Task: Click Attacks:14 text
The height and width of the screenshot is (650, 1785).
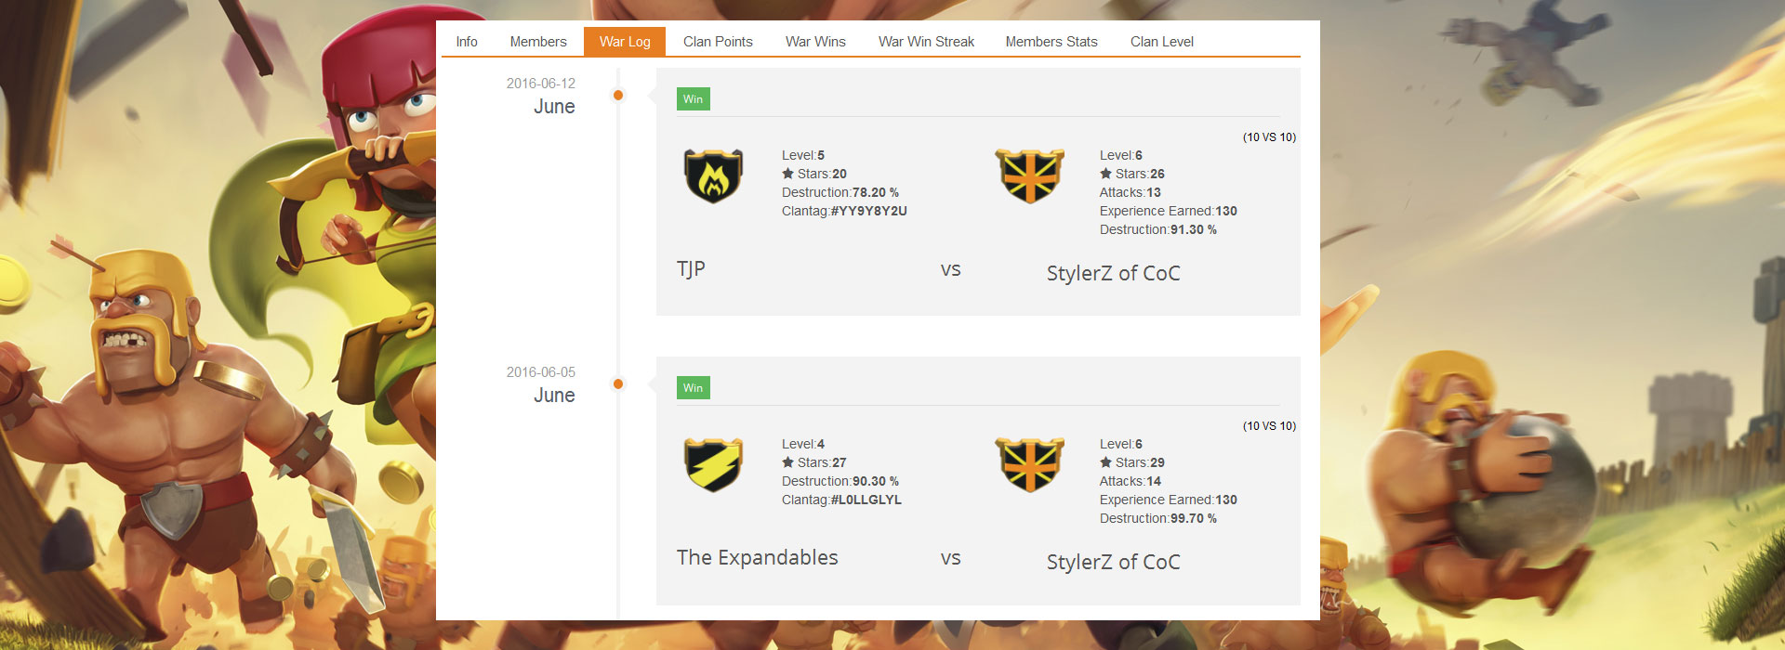Action: pos(1130,481)
